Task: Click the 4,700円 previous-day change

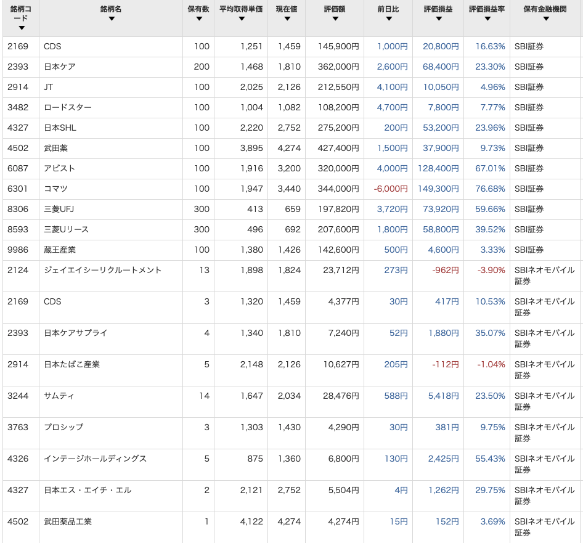Action: pos(392,107)
